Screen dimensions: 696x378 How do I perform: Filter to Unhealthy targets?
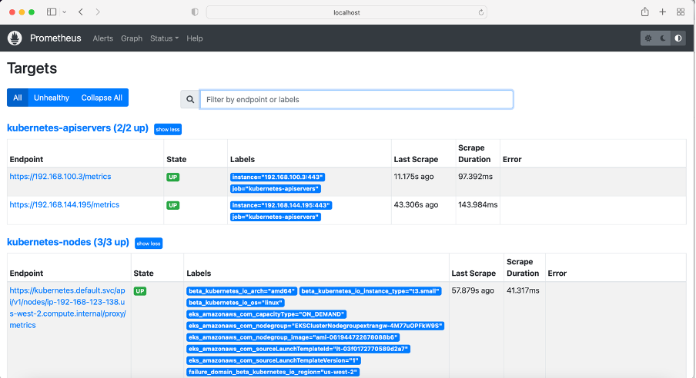coord(52,98)
